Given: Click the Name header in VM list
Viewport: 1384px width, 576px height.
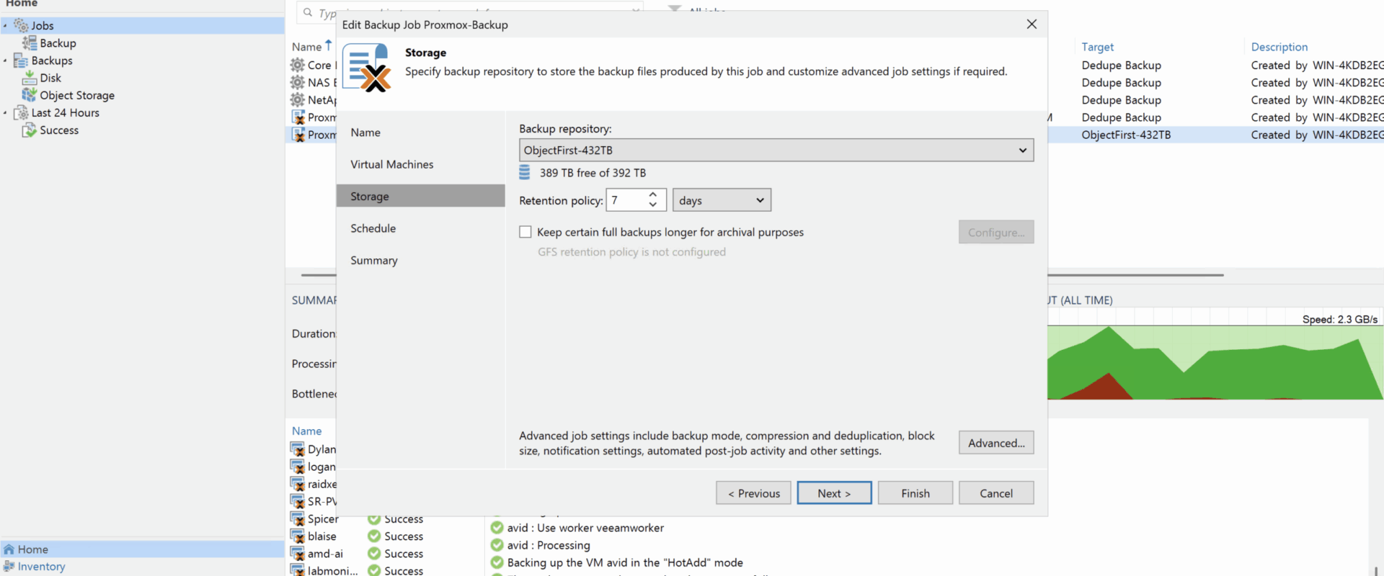Looking at the screenshot, I should (x=306, y=431).
